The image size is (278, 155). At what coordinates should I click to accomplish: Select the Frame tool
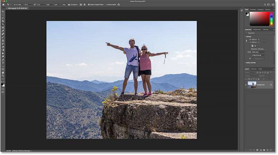click(x=3, y=28)
